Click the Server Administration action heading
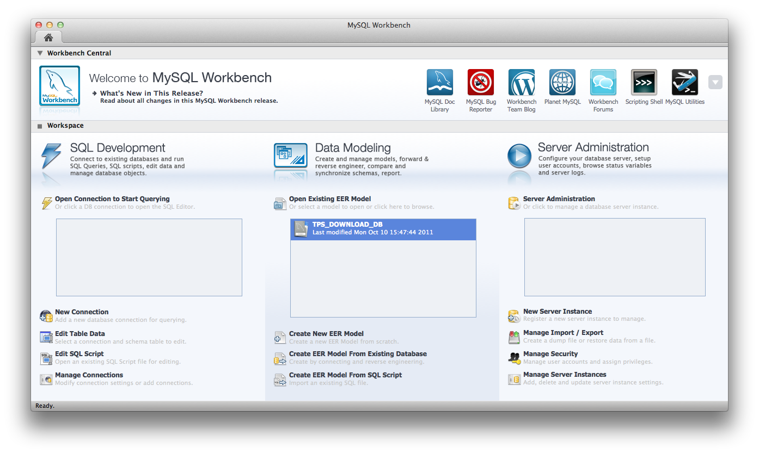This screenshot has height=454, width=759. pos(559,199)
